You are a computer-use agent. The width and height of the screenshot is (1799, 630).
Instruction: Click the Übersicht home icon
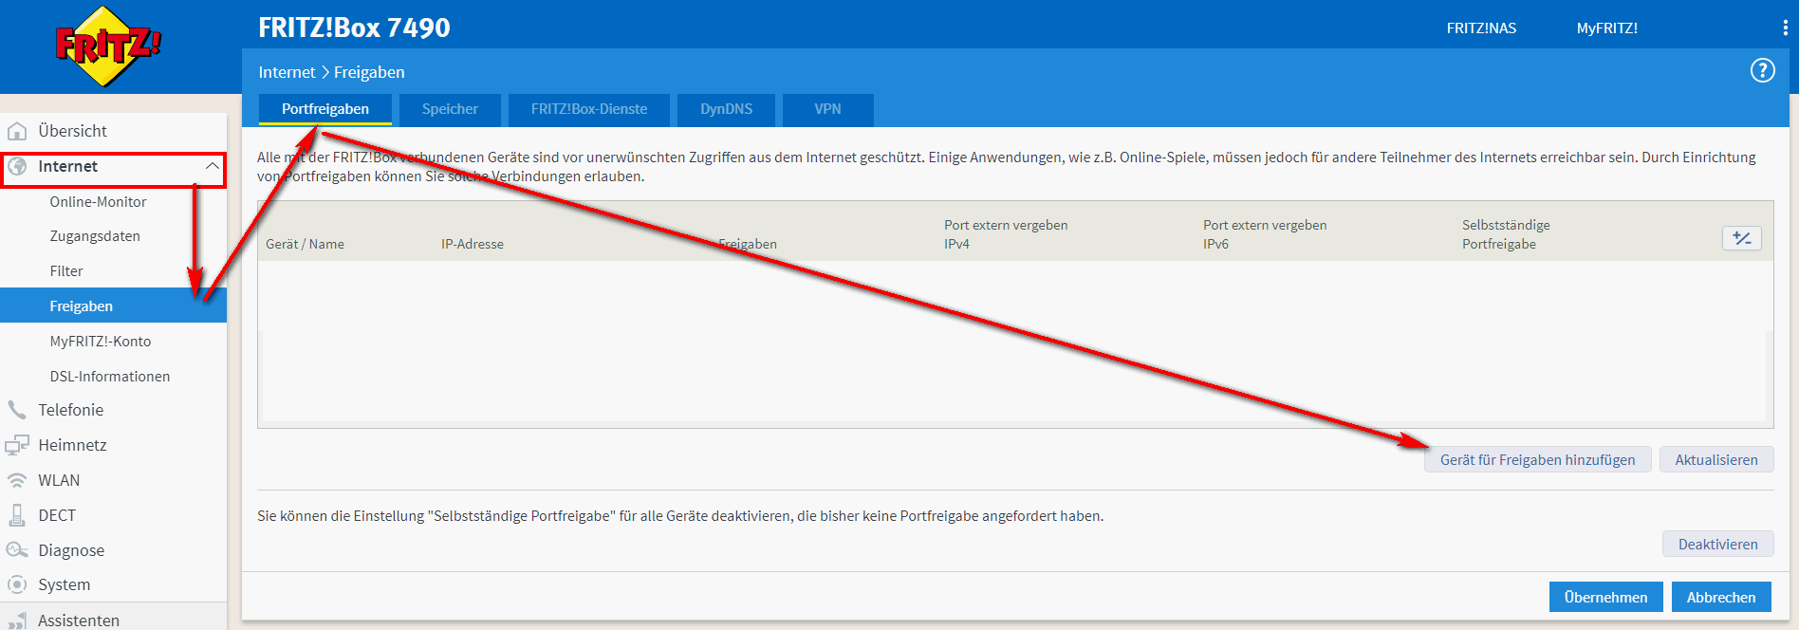coord(17,131)
